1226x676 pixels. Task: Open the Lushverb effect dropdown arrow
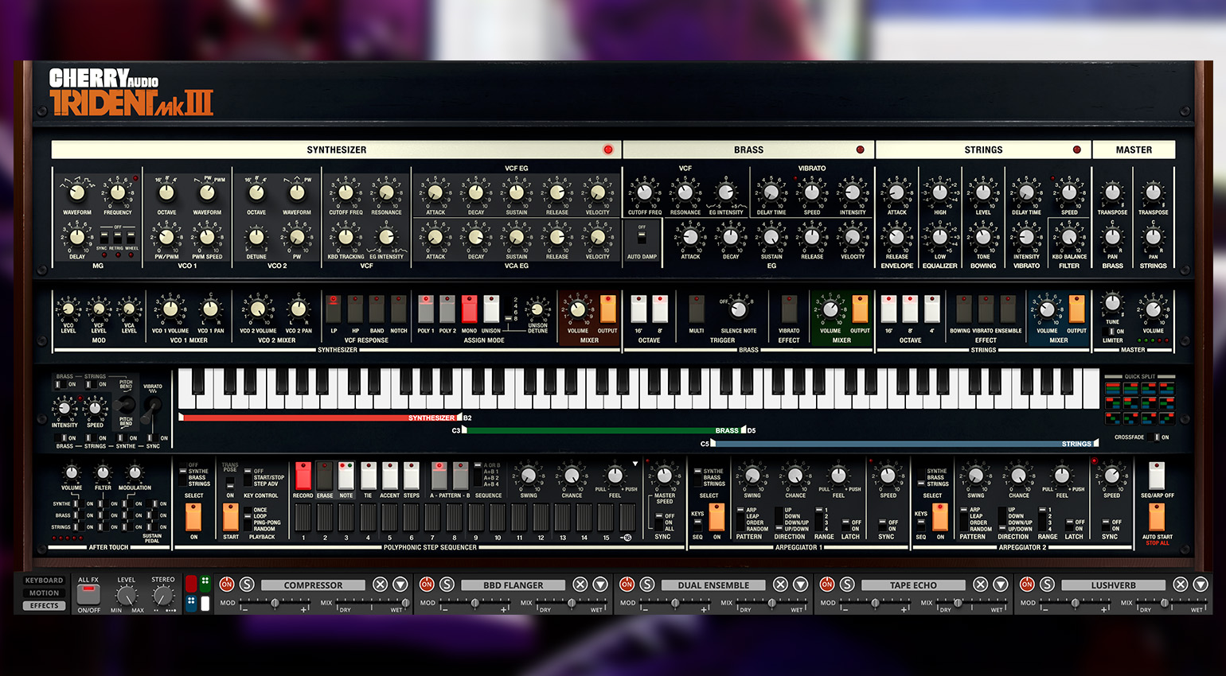click(1201, 585)
